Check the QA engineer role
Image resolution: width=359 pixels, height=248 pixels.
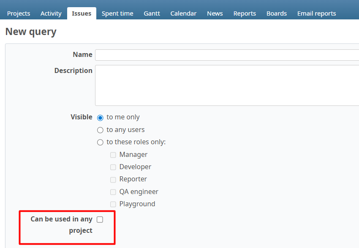(x=113, y=191)
